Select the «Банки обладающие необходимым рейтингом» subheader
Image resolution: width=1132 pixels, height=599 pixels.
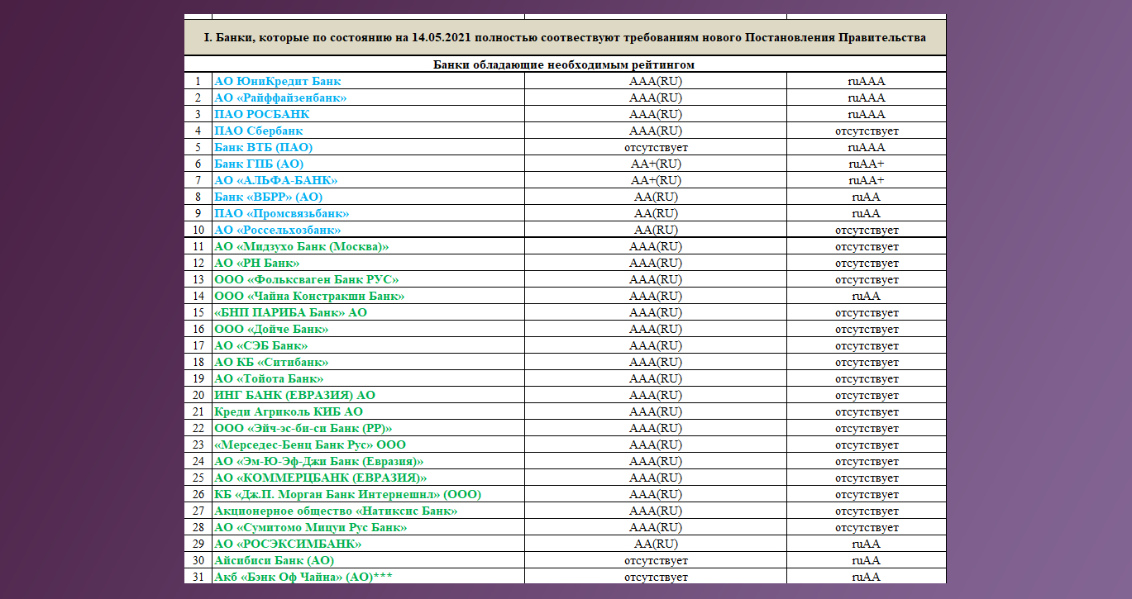(x=565, y=64)
